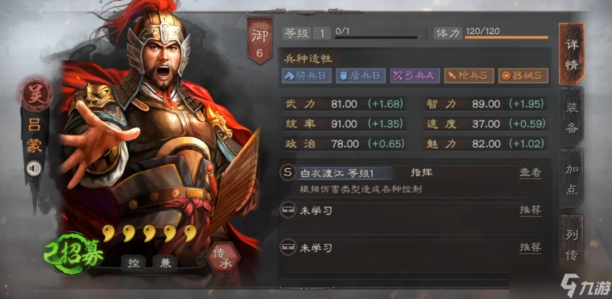
Task: Tap the 传承 inheritance hexagon button
Action: pos(223,258)
